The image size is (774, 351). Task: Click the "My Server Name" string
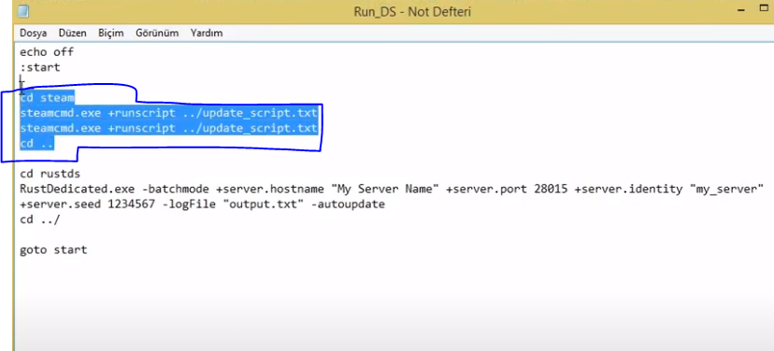[x=385, y=189]
